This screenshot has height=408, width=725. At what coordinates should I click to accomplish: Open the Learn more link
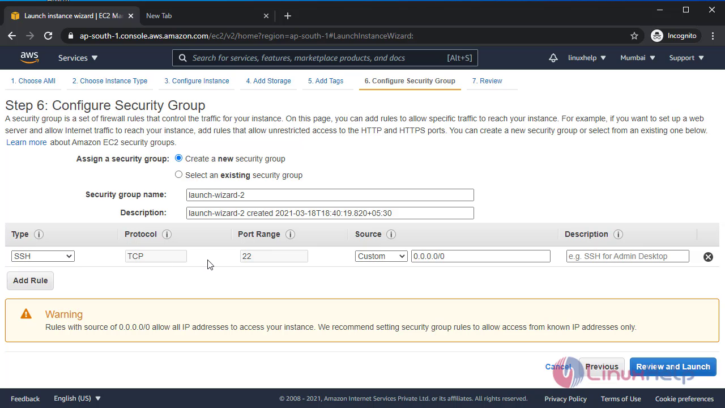pos(27,142)
